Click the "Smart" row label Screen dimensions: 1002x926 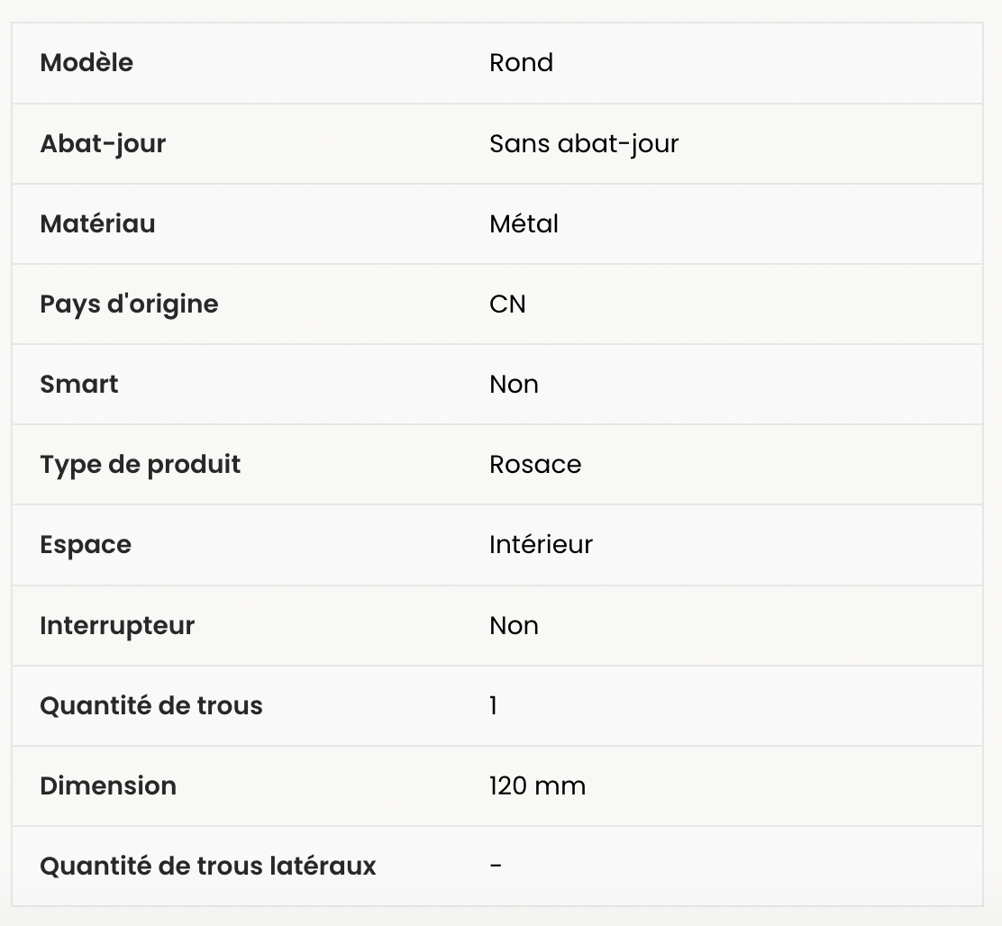point(79,384)
